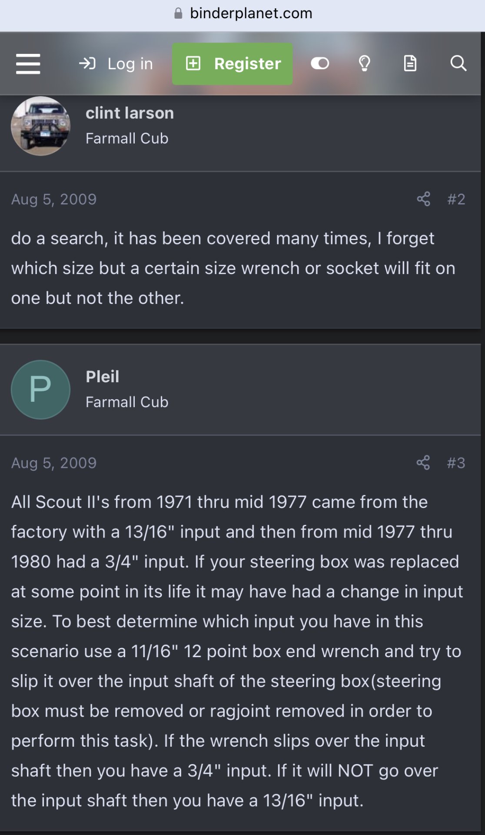The width and height of the screenshot is (485, 835).
Task: Click clint larson's truck avatar
Action: tap(40, 126)
